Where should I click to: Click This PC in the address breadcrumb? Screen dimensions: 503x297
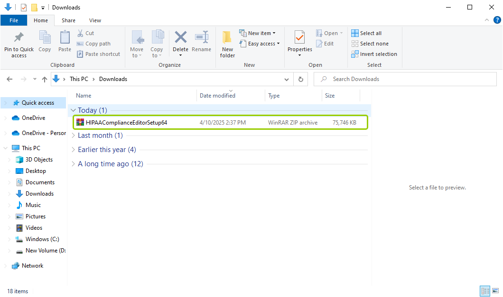[x=79, y=79]
